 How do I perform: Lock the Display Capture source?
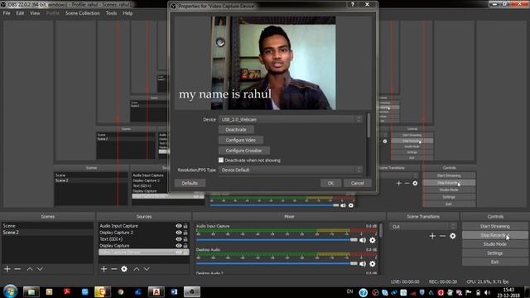coord(185,246)
